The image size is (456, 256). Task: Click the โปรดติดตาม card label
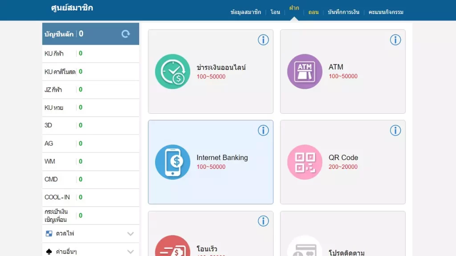point(346,252)
